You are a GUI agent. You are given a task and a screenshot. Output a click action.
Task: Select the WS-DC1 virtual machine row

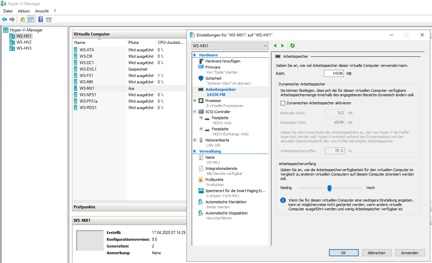tap(129, 62)
